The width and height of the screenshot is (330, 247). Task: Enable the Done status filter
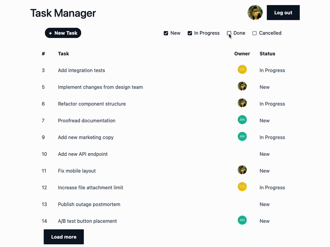click(x=229, y=33)
